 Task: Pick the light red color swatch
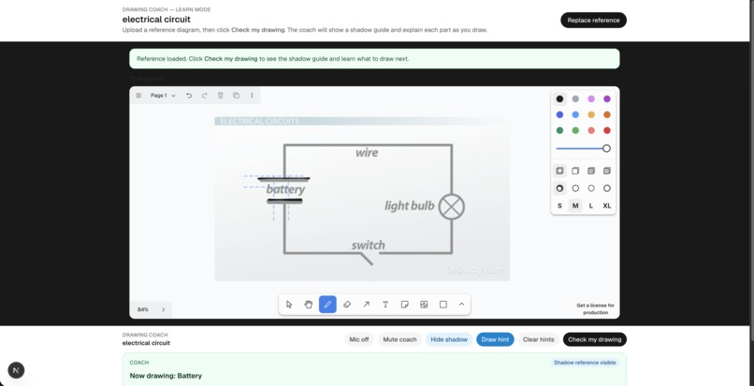[591, 130]
